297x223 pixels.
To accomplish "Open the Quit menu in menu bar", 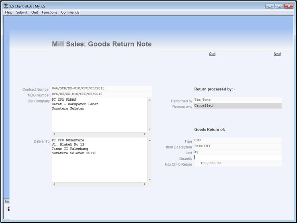I will [x=35, y=12].
